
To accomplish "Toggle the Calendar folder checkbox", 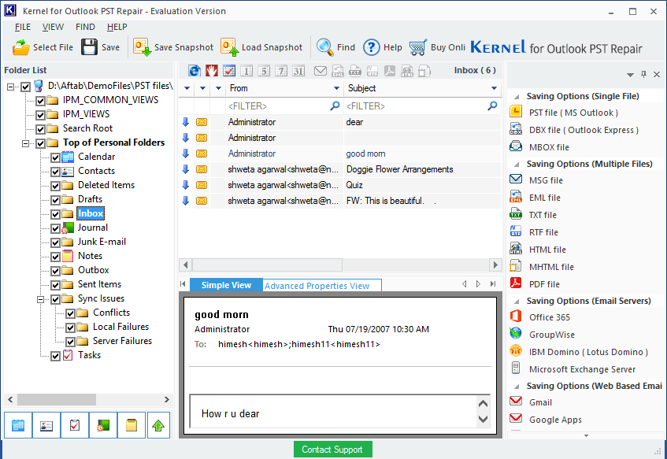I will pos(55,157).
